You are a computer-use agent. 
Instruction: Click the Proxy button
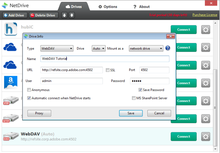39,113
